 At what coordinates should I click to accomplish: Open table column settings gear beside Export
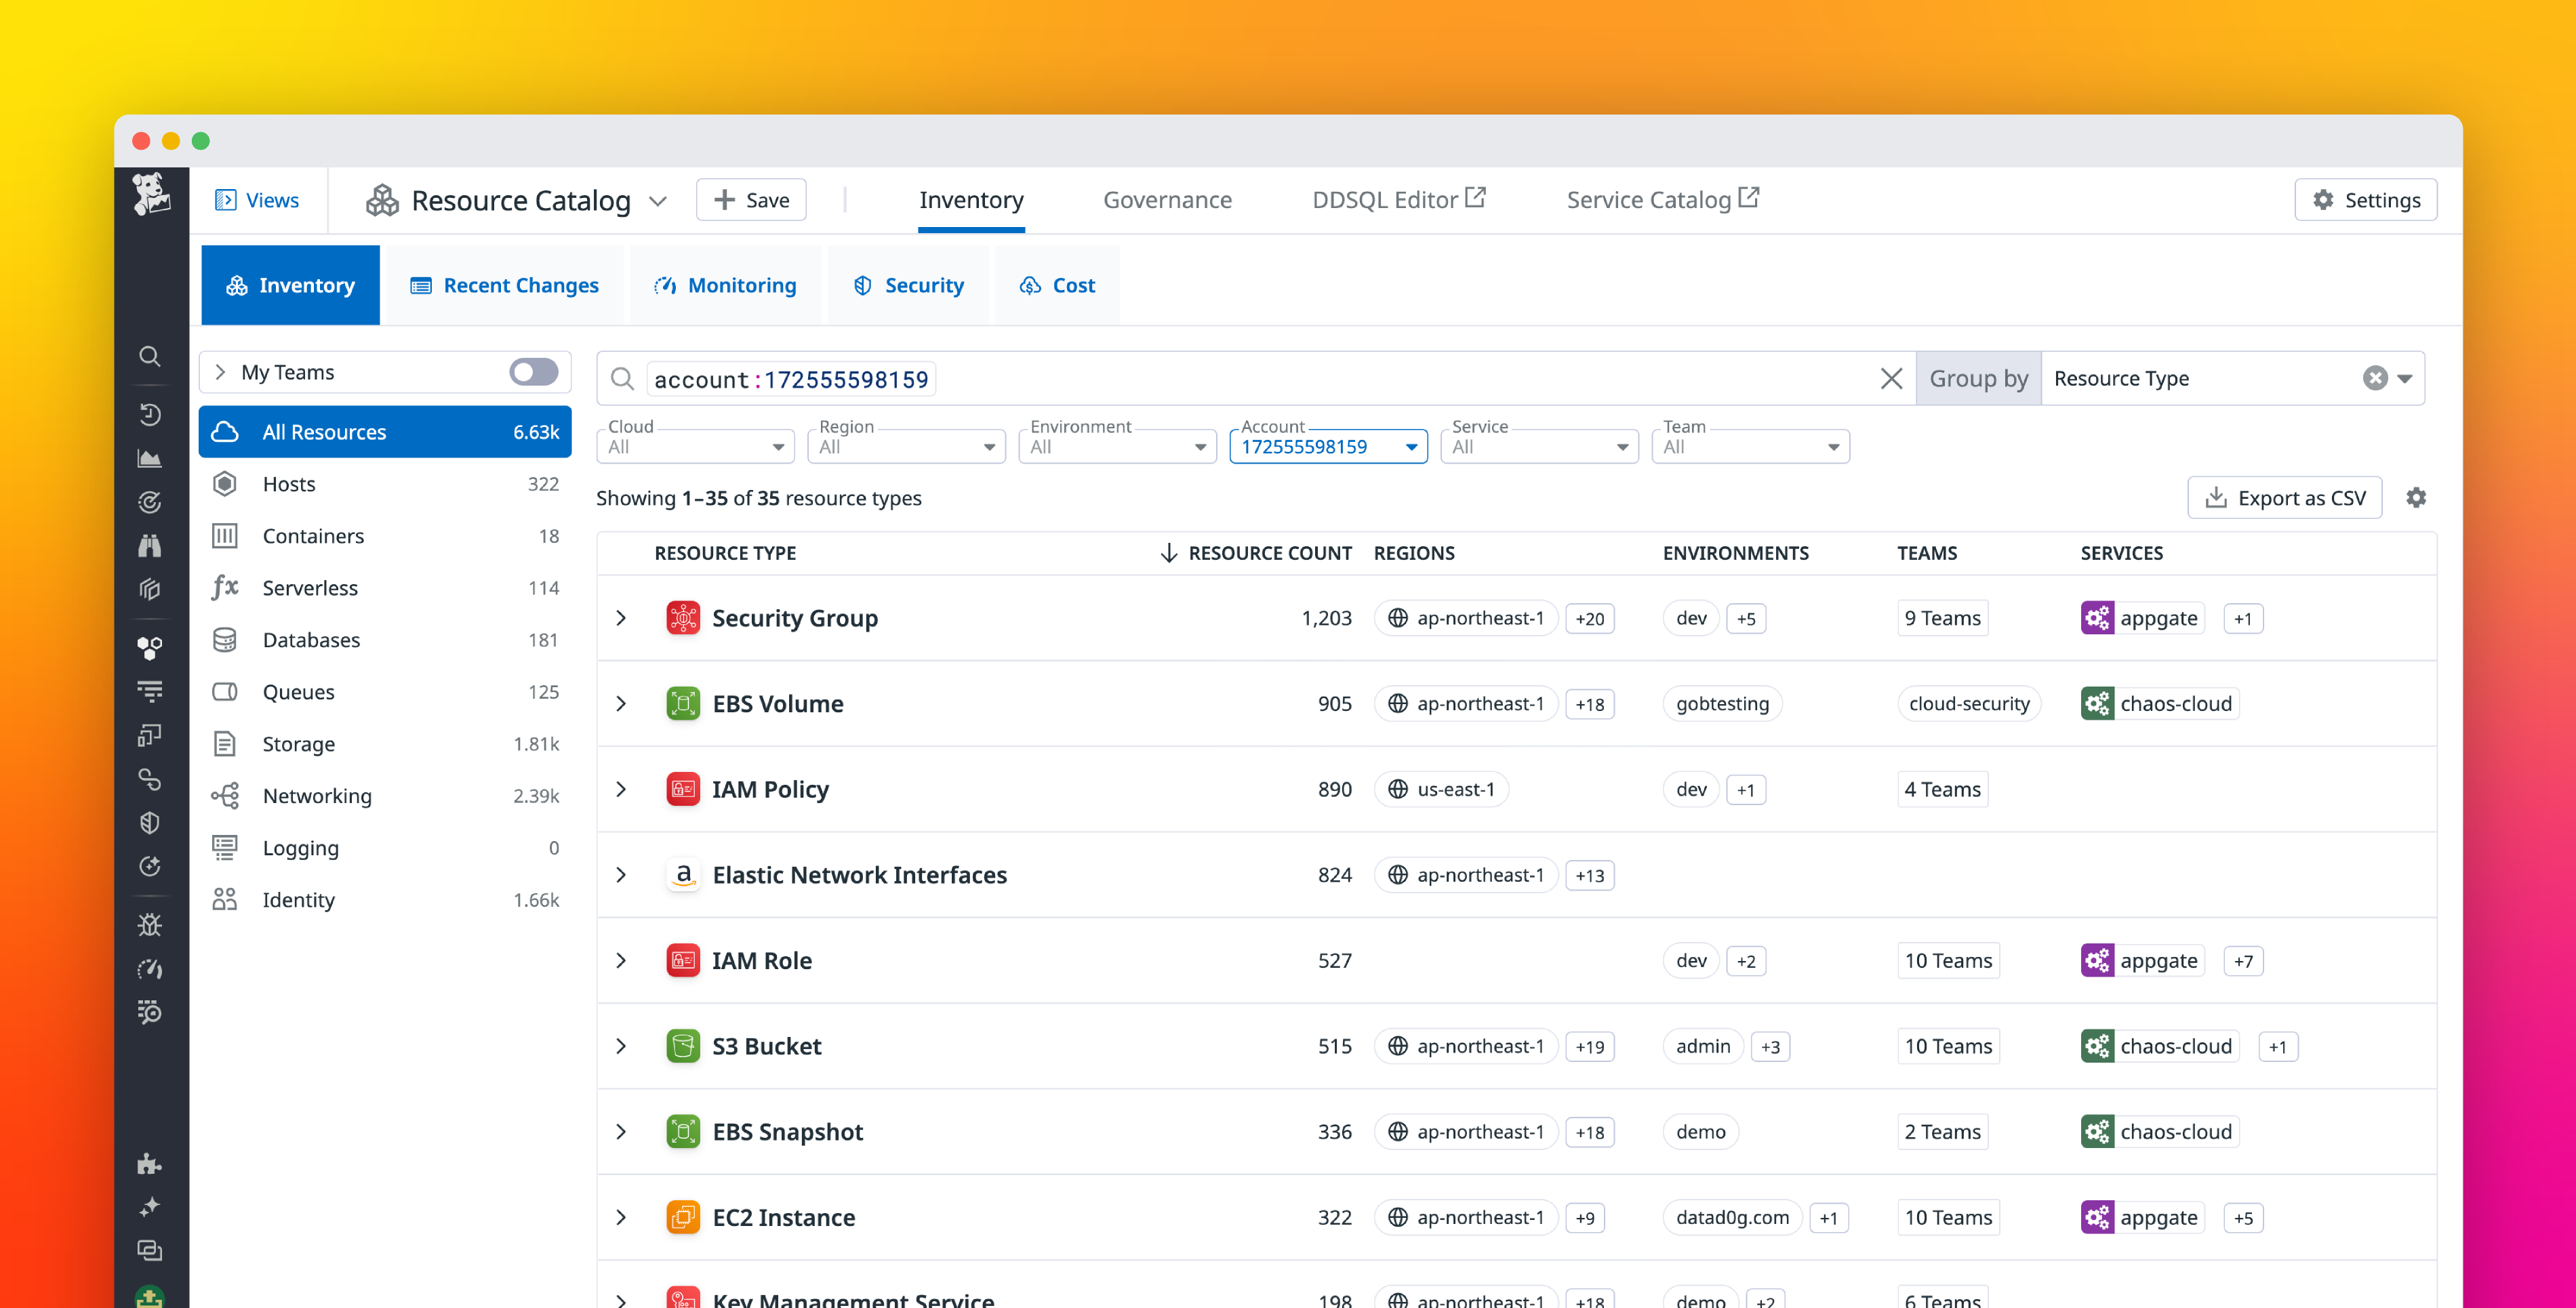pyautogui.click(x=2417, y=497)
